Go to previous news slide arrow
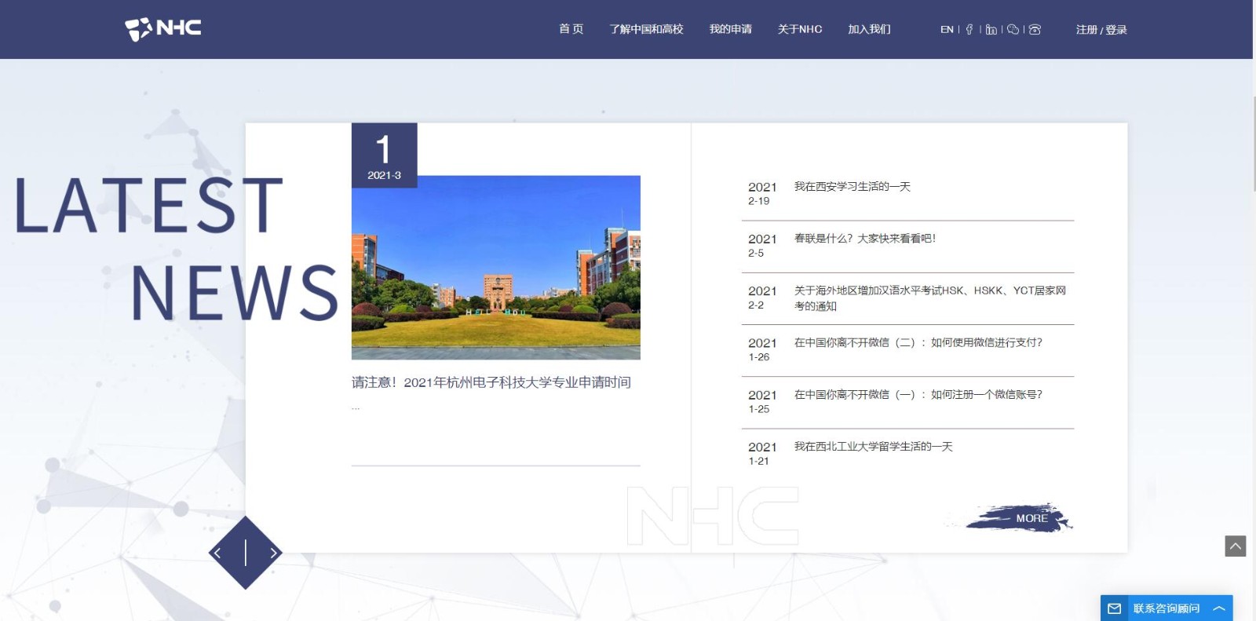This screenshot has width=1256, height=621. click(x=218, y=553)
